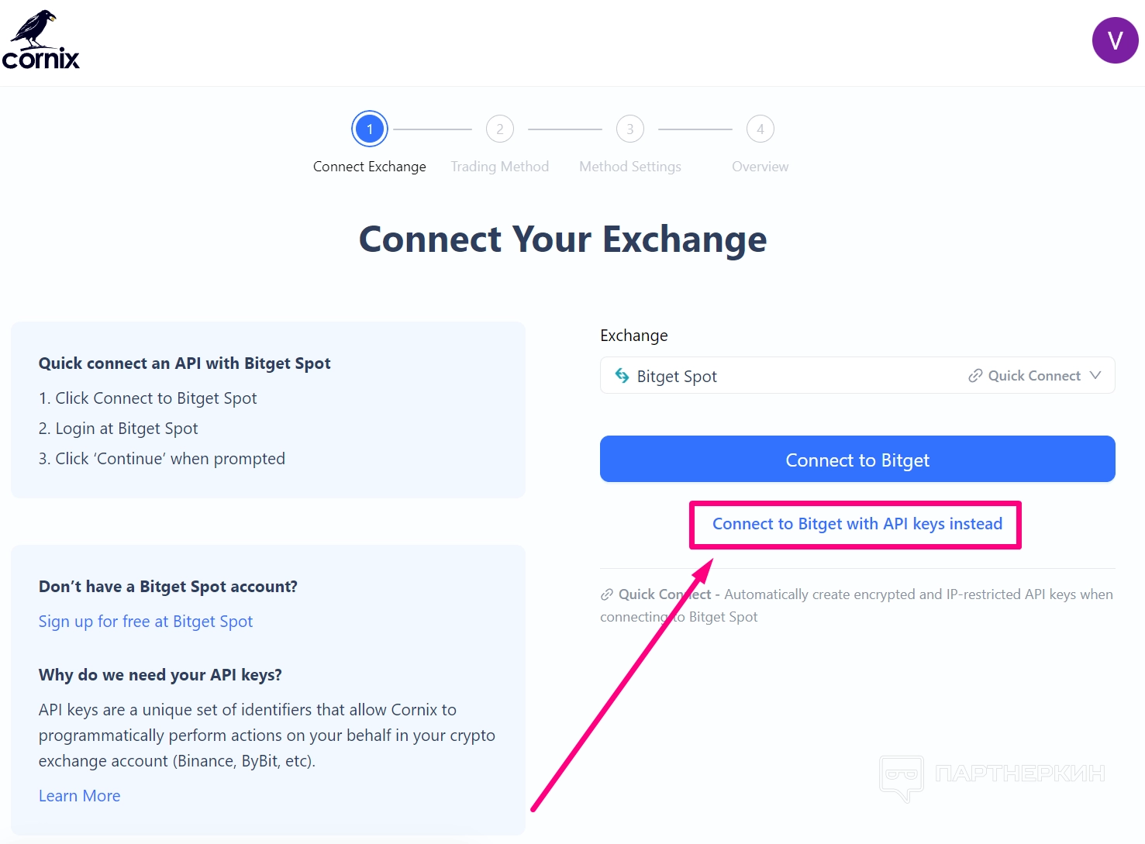Image resolution: width=1145 pixels, height=844 pixels.
Task: Click the Bitget Spot exchange icon
Action: click(x=622, y=376)
